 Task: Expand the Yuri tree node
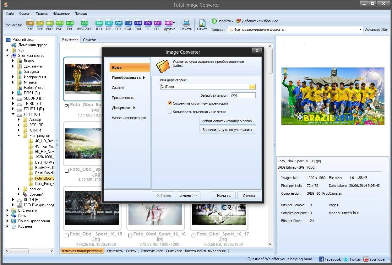click(x=8, y=50)
